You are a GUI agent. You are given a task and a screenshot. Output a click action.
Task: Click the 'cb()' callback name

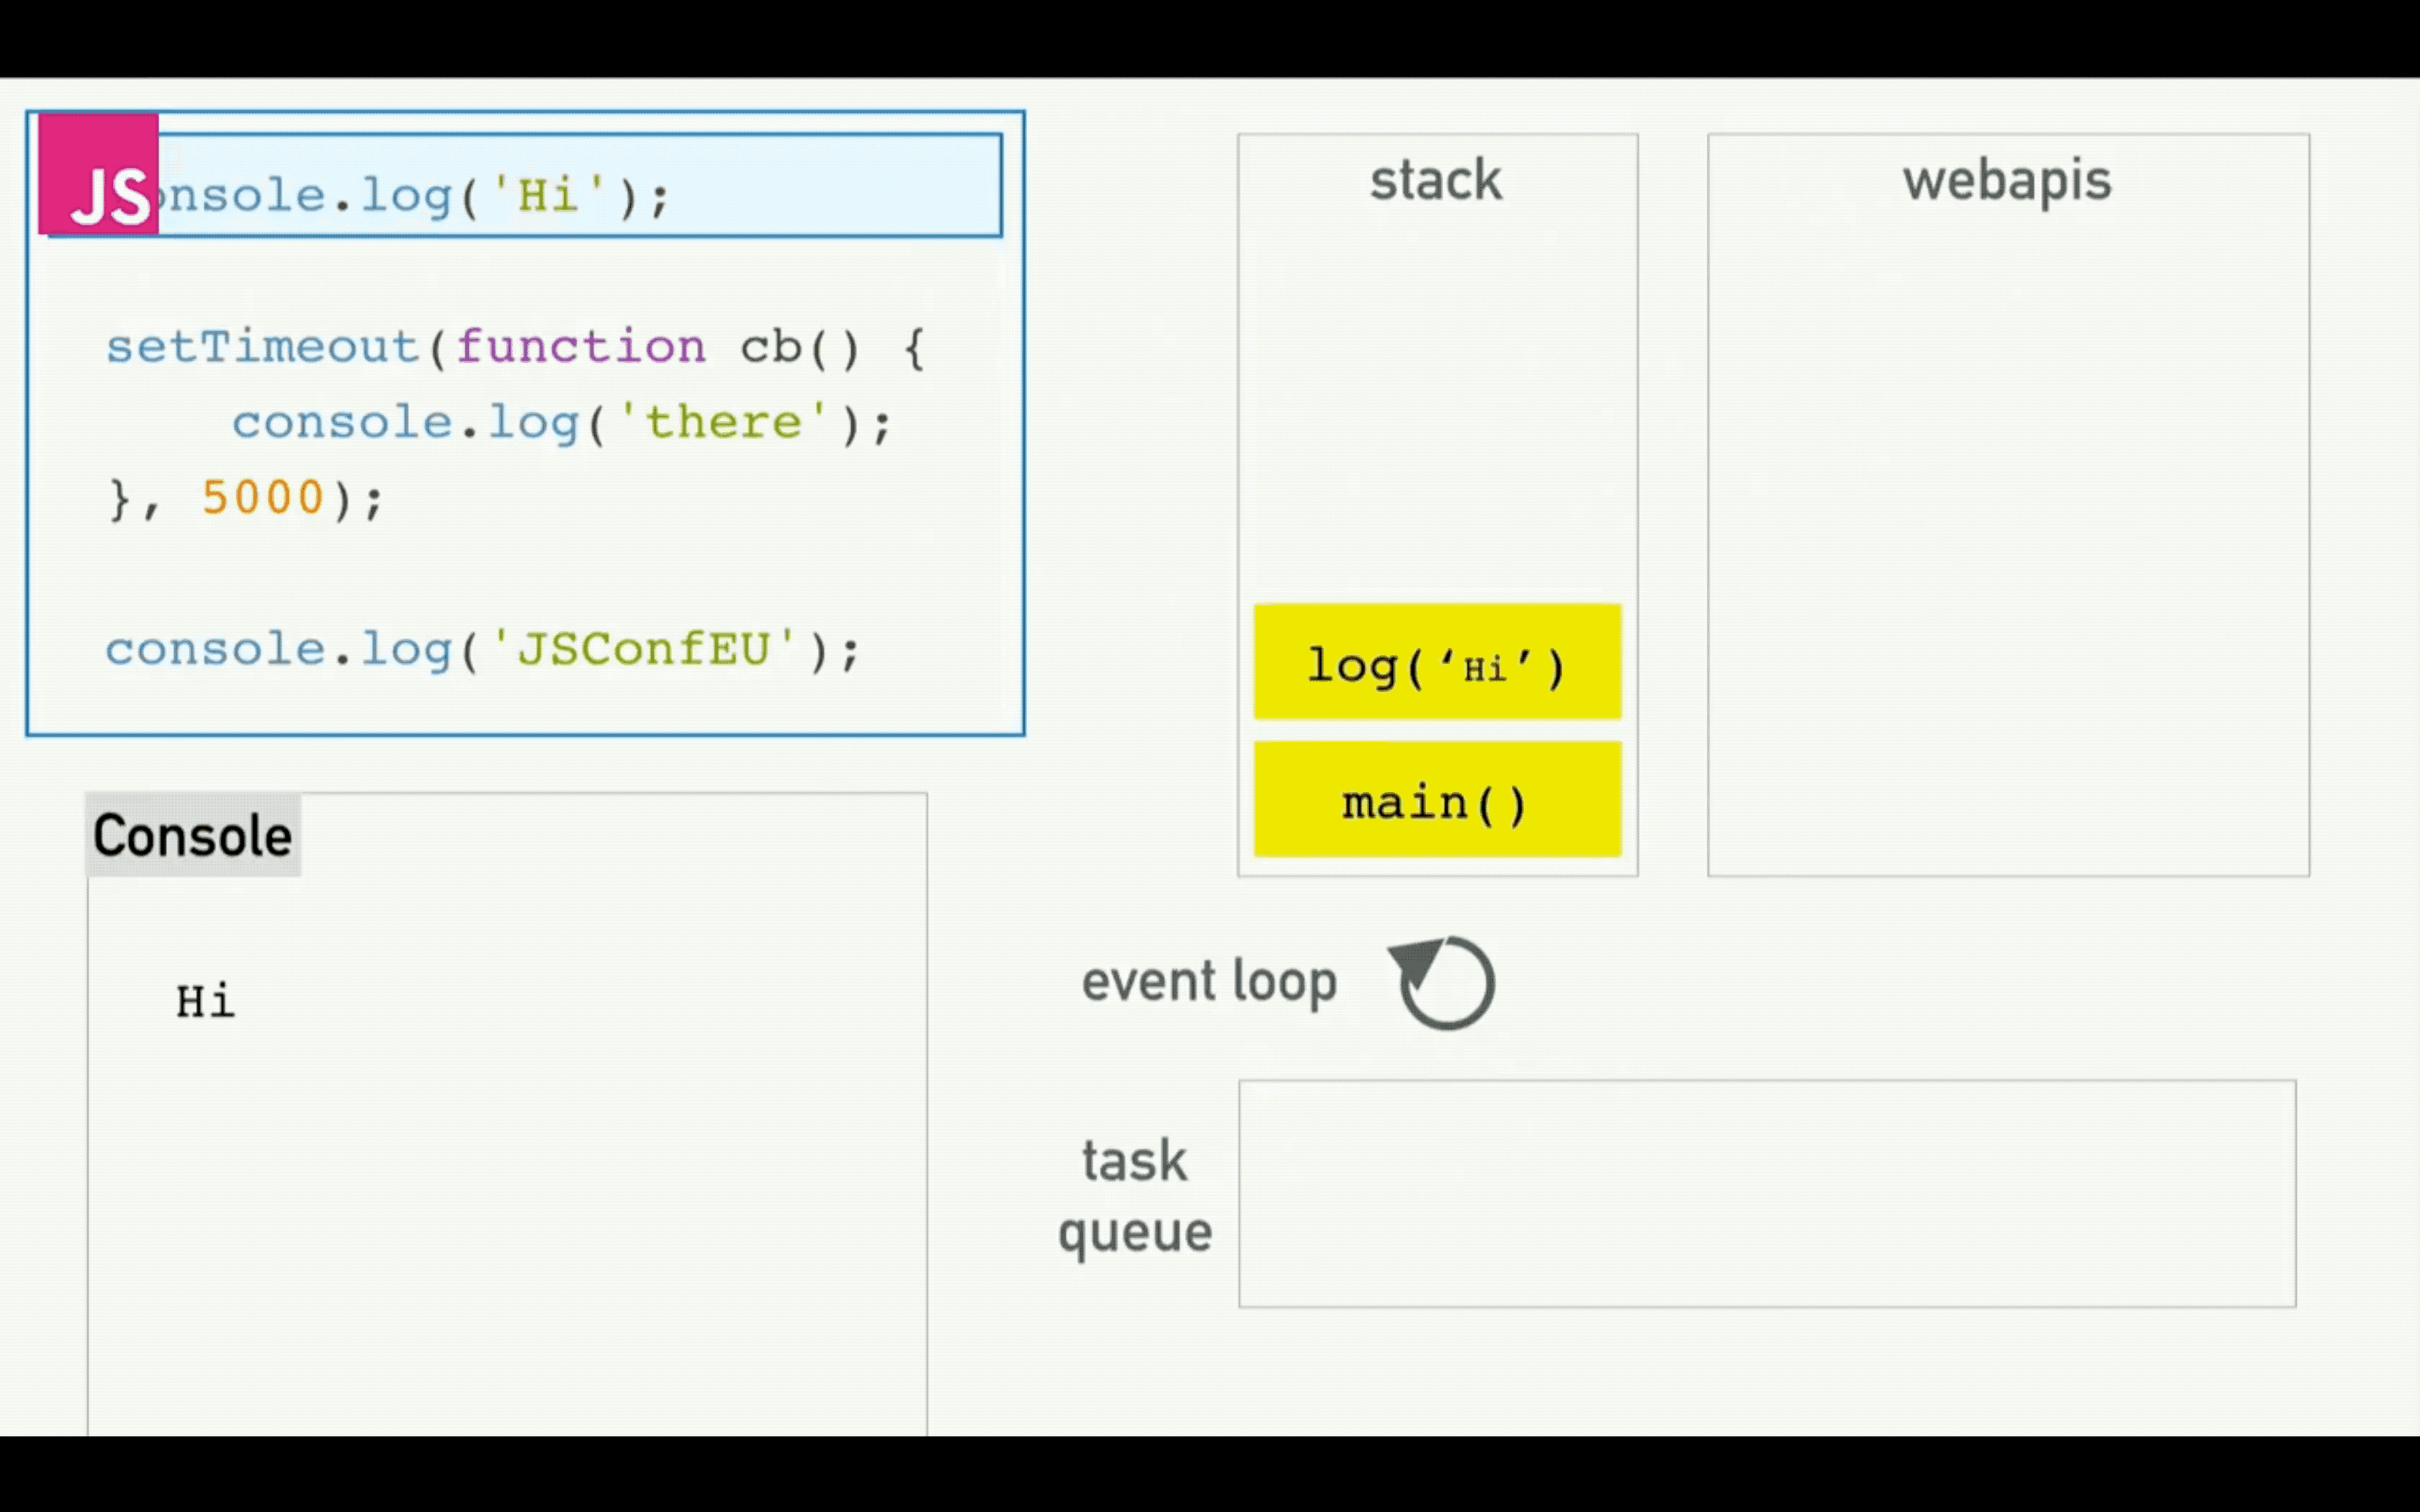tap(799, 347)
